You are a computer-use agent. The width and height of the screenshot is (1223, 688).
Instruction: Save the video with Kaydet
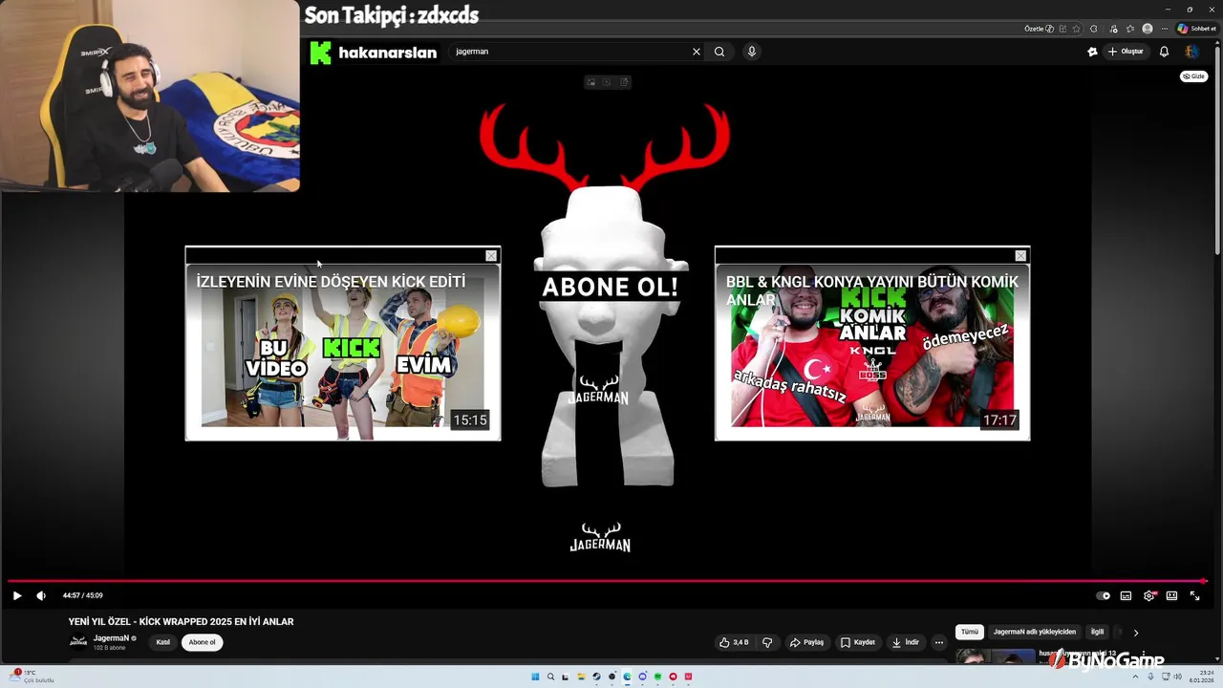(858, 642)
